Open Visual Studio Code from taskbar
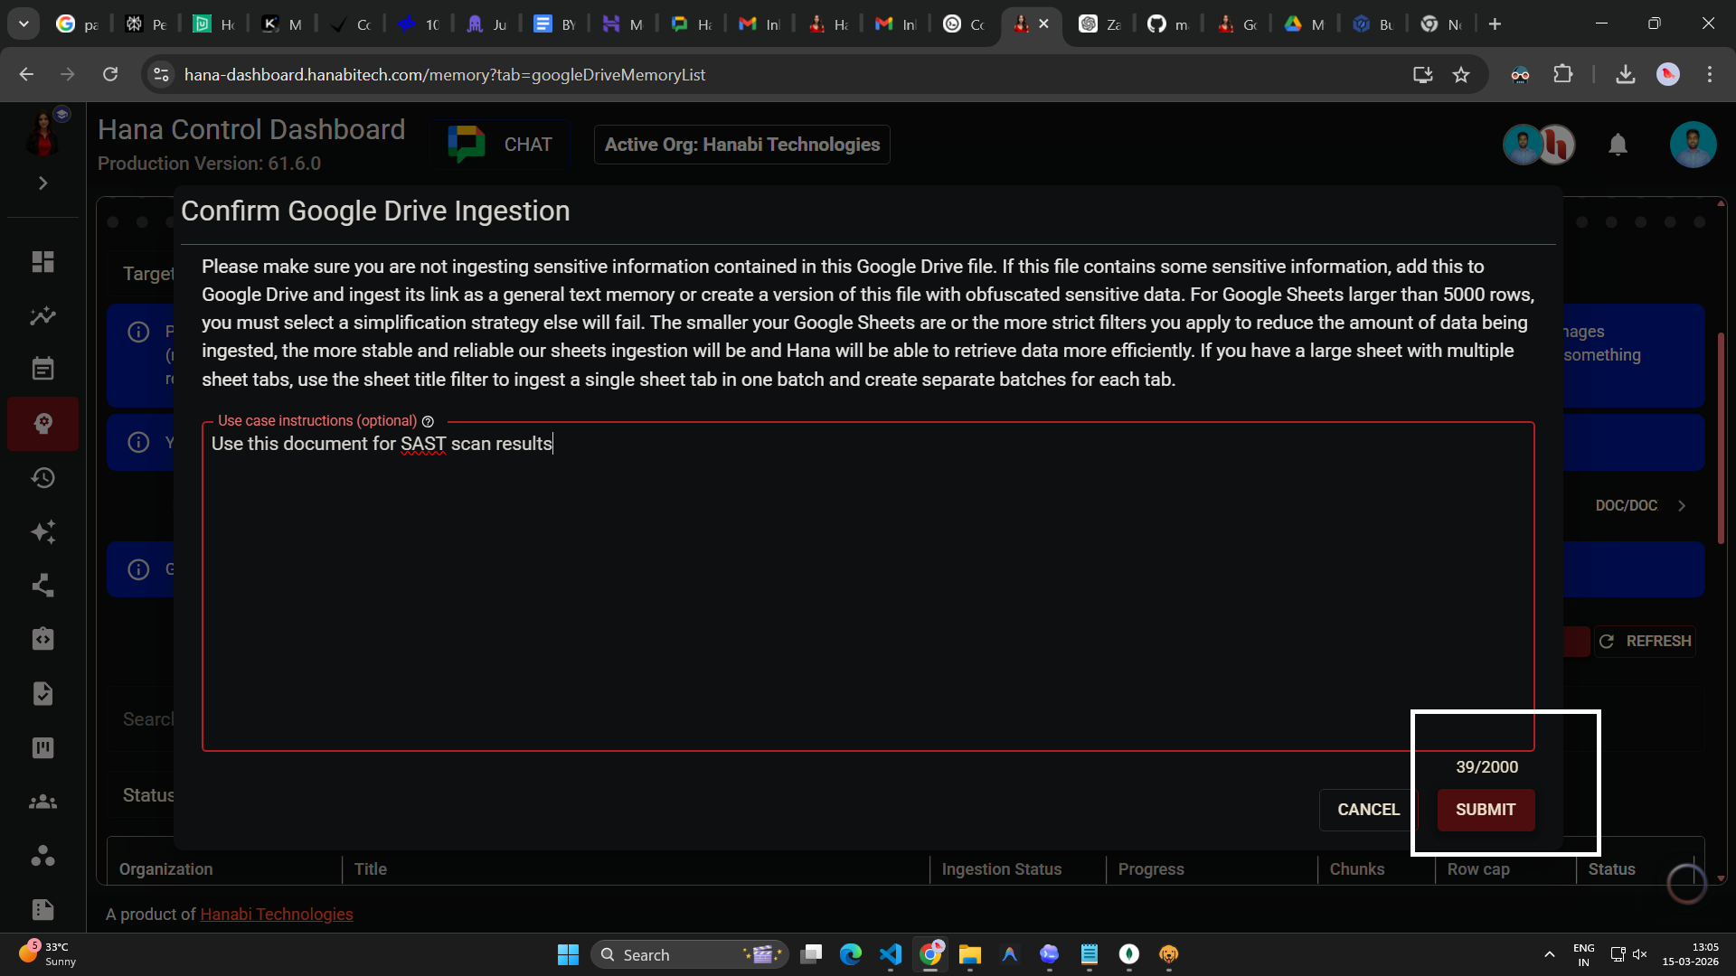The image size is (1736, 976). 891,954
